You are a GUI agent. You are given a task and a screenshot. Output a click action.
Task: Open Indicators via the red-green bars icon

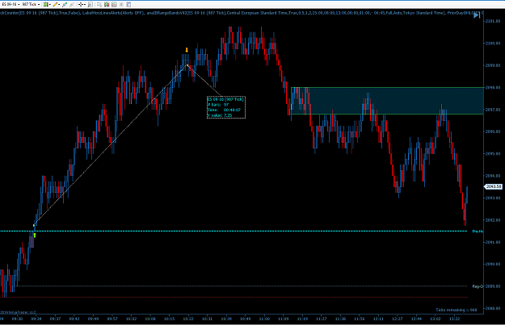[107, 5]
